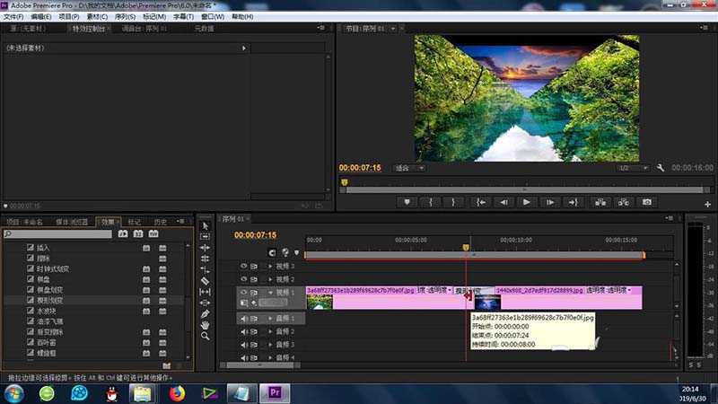Play the sequence in Program monitor
Viewport: 718px width, 404px height.
pyautogui.click(x=527, y=202)
